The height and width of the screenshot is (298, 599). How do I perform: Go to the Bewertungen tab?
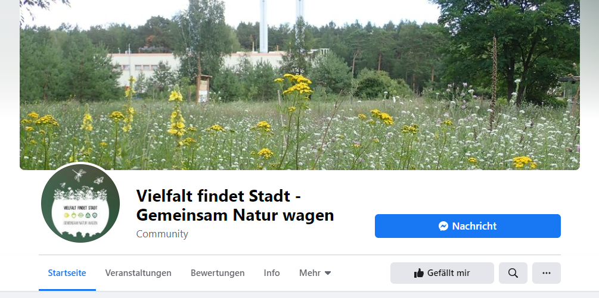[218, 273]
